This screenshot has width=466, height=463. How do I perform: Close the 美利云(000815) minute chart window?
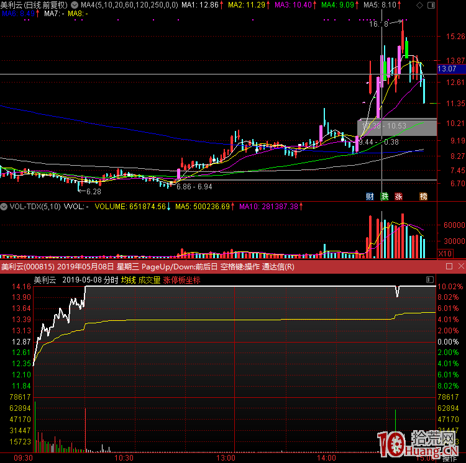pyautogui.click(x=461, y=266)
